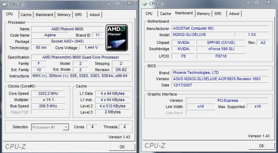Switch to About tab in right CPU-Z window
278x153 pixels.
234,14
